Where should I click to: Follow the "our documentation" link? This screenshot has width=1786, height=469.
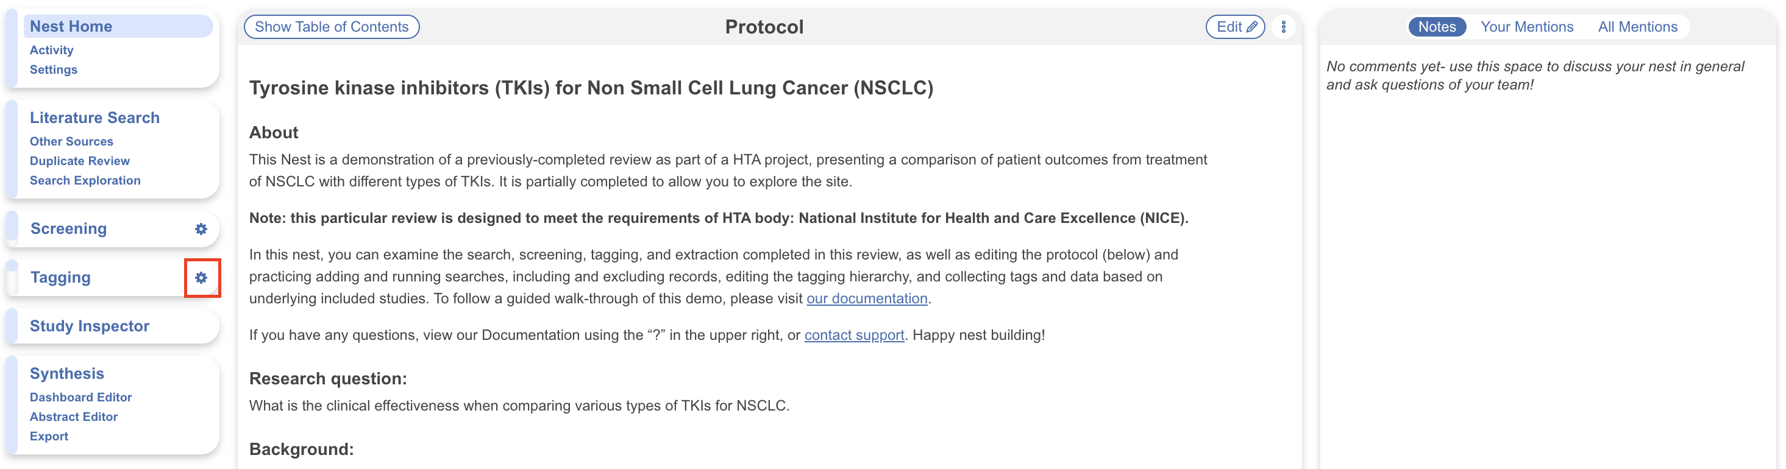866,298
